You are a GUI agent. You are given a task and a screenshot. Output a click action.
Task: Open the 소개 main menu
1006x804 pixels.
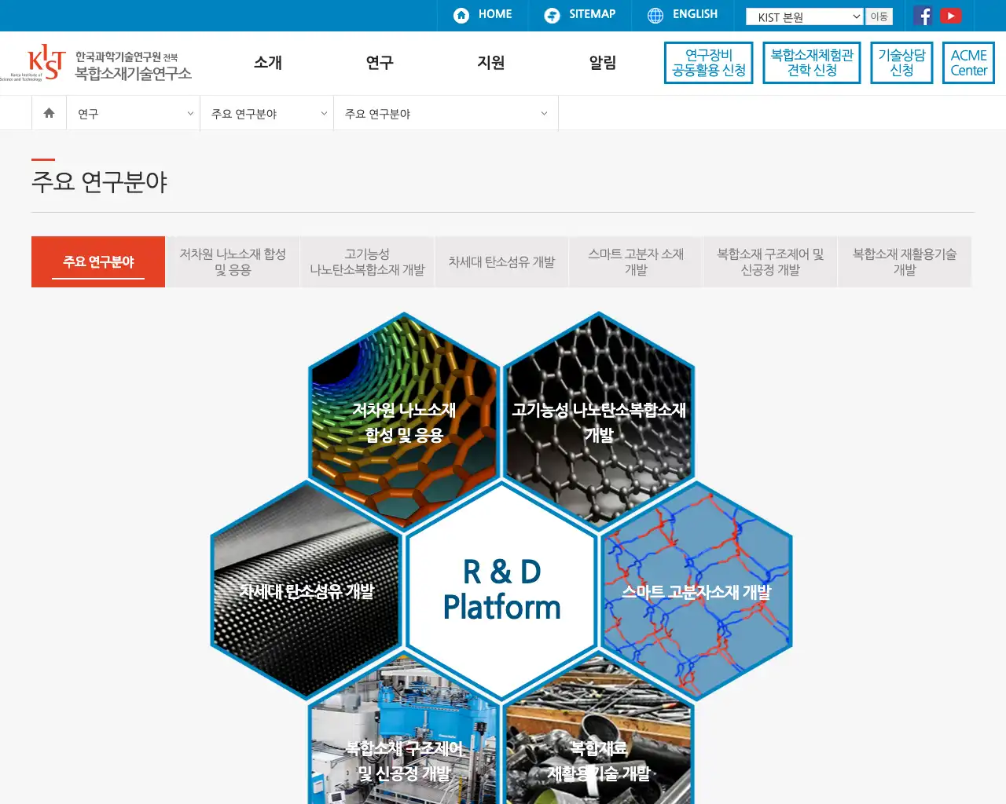268,63
